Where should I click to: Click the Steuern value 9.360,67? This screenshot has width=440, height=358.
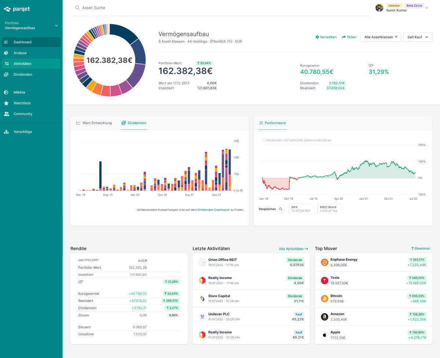pos(140,327)
